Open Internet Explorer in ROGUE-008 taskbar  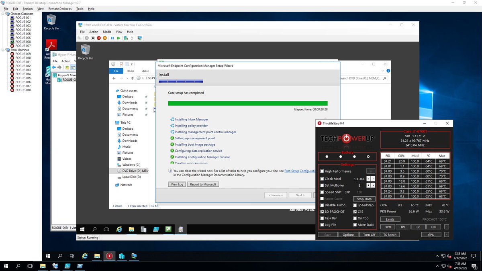pyautogui.click(x=85, y=256)
